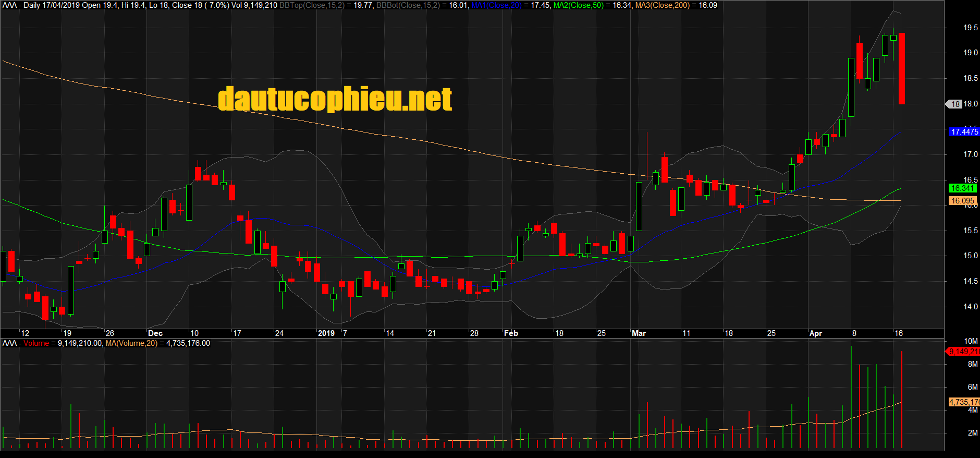Click date label 12 on the time axis
The image size is (980, 458).
(x=24, y=333)
